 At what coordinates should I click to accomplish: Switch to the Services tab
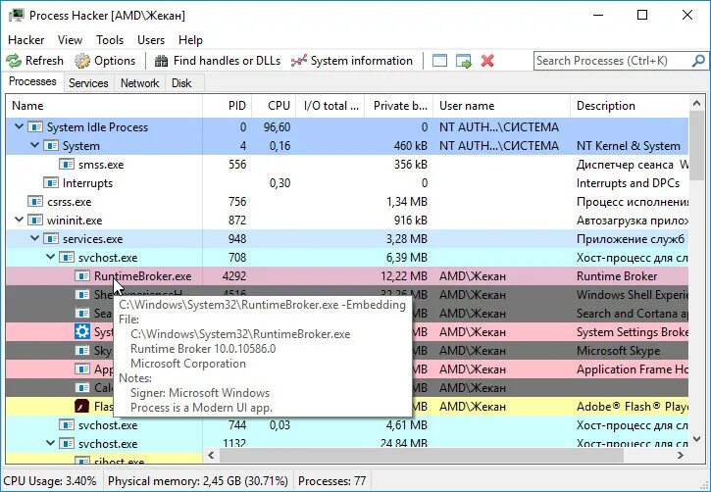(x=88, y=83)
